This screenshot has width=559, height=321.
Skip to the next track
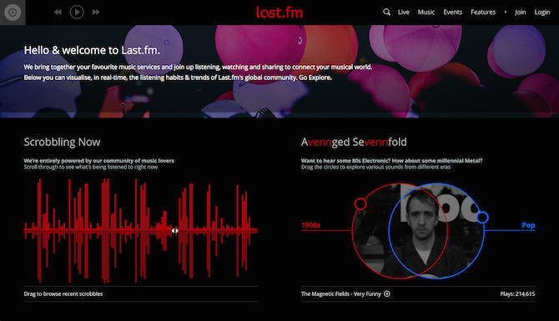pyautogui.click(x=96, y=13)
